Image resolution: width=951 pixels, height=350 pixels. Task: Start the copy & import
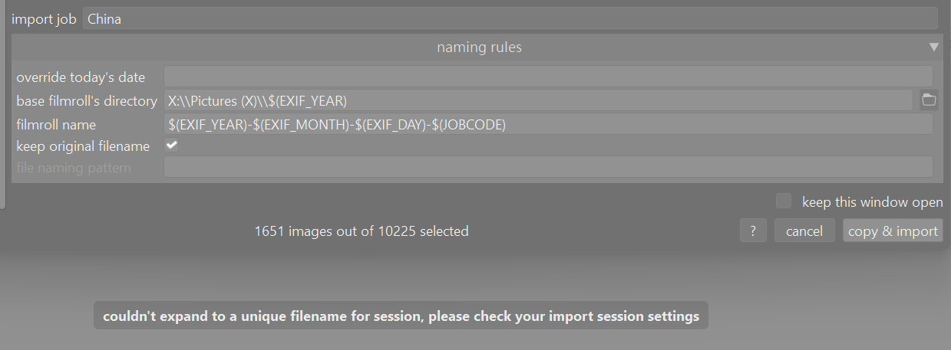point(893,231)
